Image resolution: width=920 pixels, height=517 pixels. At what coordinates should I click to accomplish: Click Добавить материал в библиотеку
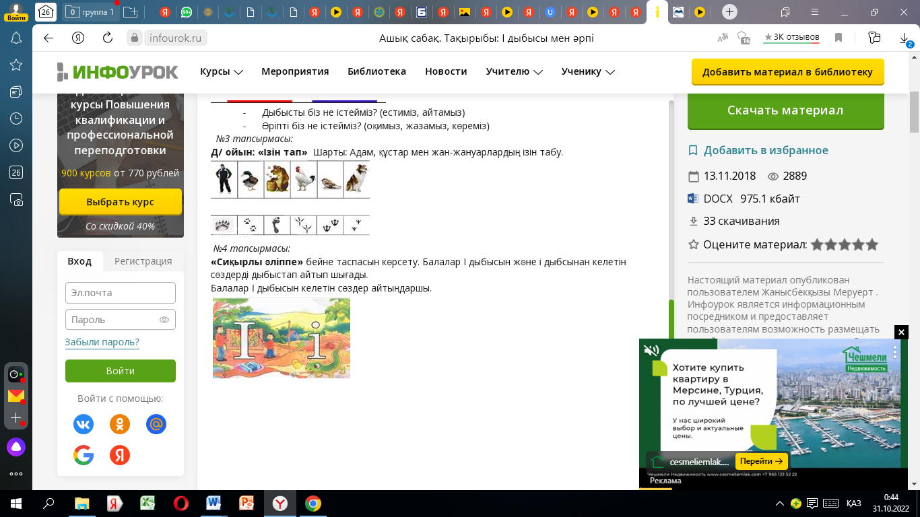[787, 72]
